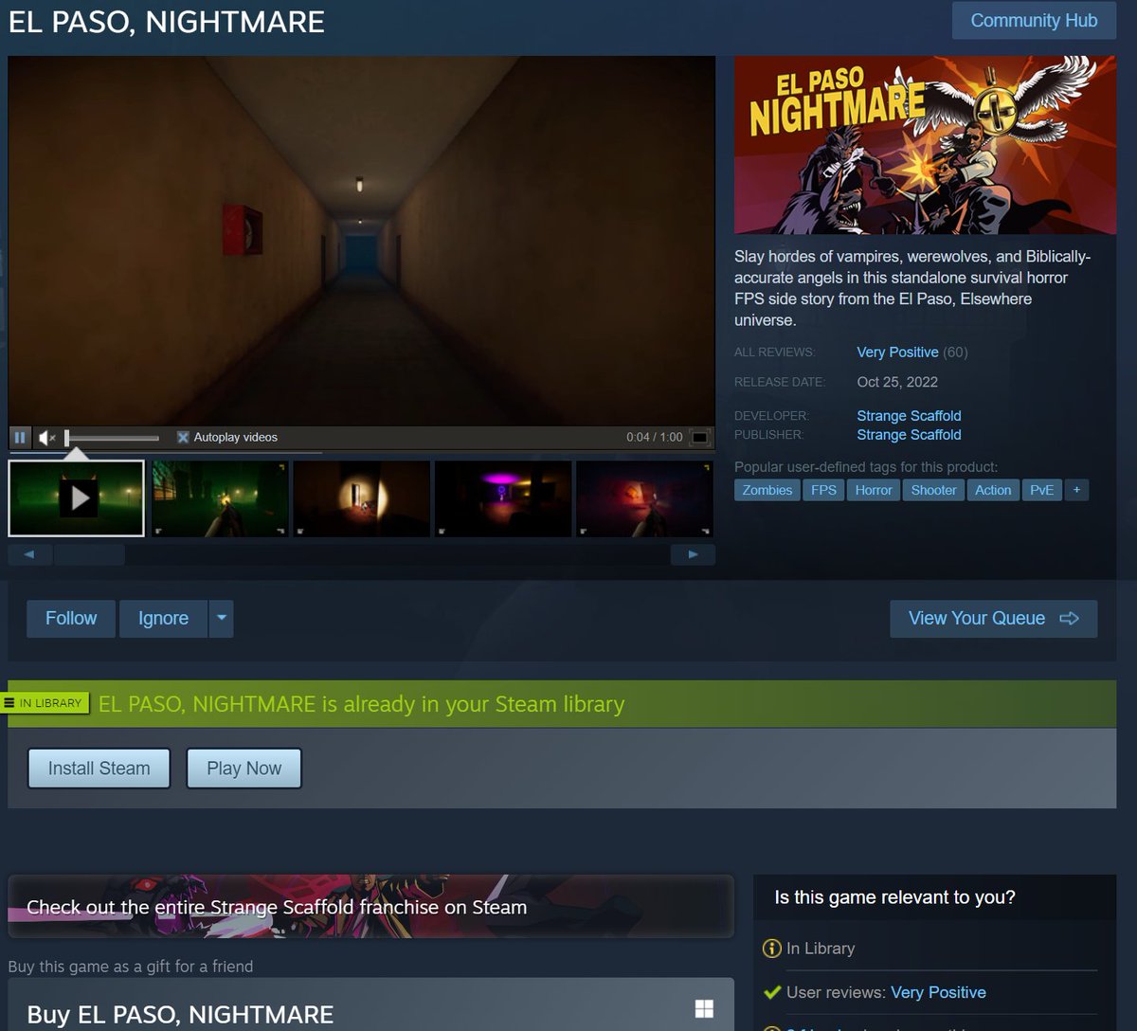Expand more tags with the plus button
The width and height of the screenshot is (1137, 1031).
1076,490
